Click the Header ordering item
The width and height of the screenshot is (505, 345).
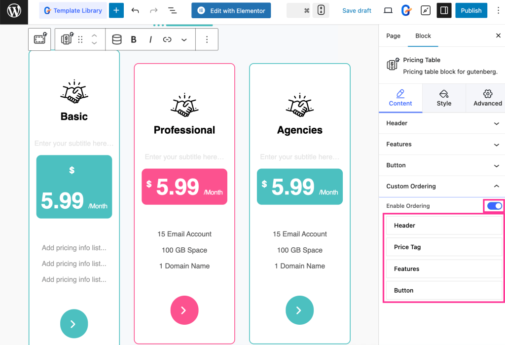point(444,226)
